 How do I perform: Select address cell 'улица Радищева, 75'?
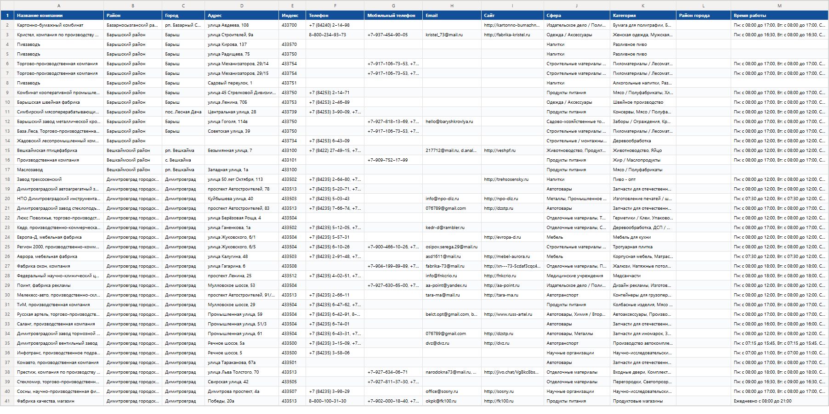point(242,54)
